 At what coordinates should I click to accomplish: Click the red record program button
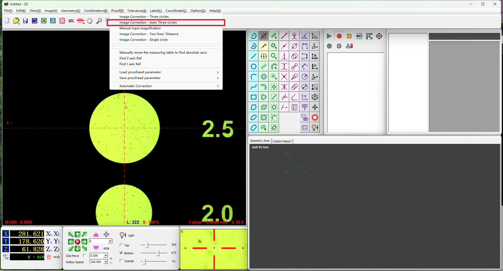pyautogui.click(x=339, y=36)
